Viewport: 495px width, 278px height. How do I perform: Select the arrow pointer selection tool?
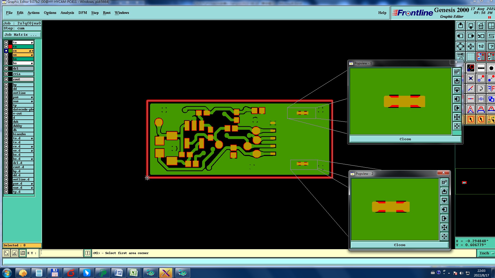click(x=471, y=119)
